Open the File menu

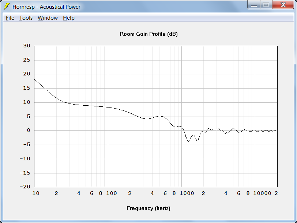(10, 18)
